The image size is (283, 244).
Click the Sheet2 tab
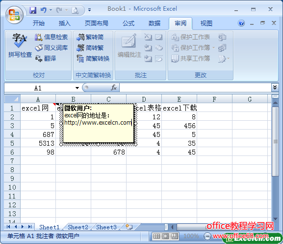78,227
